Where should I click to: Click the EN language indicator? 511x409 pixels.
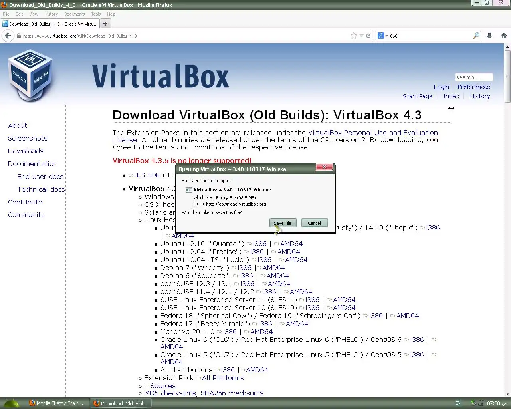(x=458, y=403)
